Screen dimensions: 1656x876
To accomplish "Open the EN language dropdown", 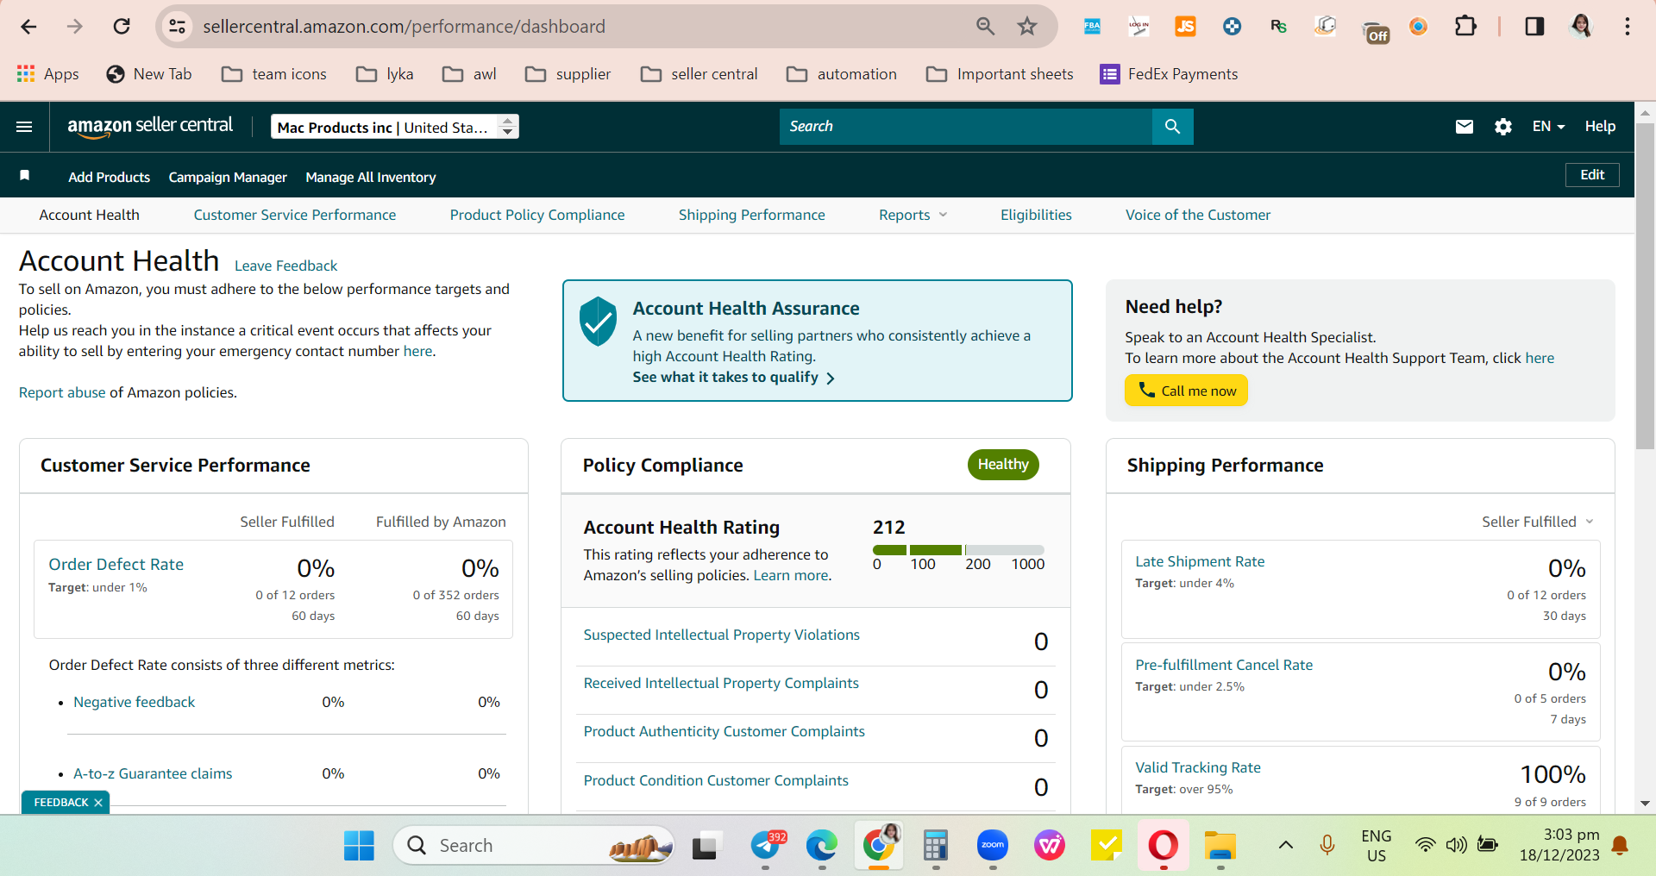I will coord(1548,127).
